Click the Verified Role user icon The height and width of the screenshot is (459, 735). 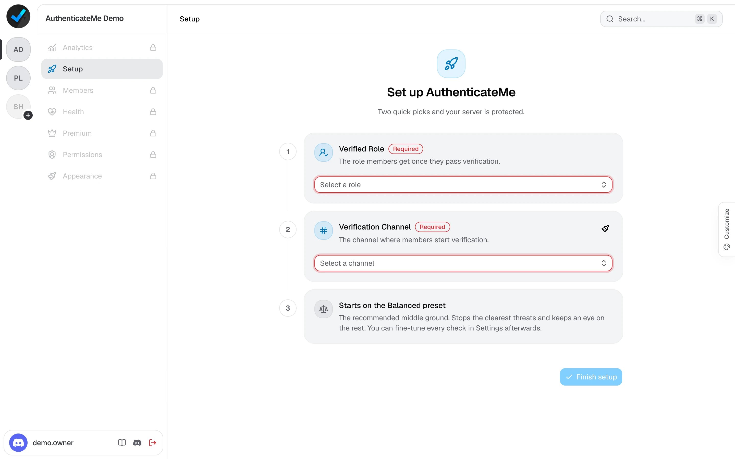(x=323, y=152)
